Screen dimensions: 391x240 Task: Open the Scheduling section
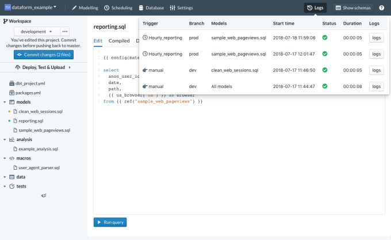(118, 8)
